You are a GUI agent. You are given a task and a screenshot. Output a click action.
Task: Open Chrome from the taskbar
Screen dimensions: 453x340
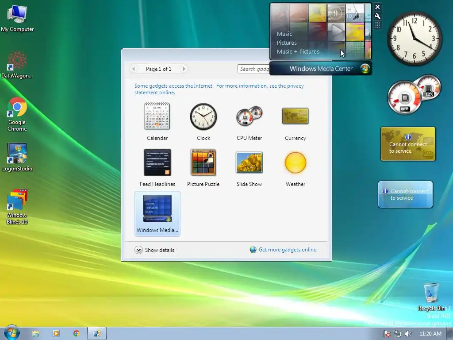pyautogui.click(x=76, y=334)
